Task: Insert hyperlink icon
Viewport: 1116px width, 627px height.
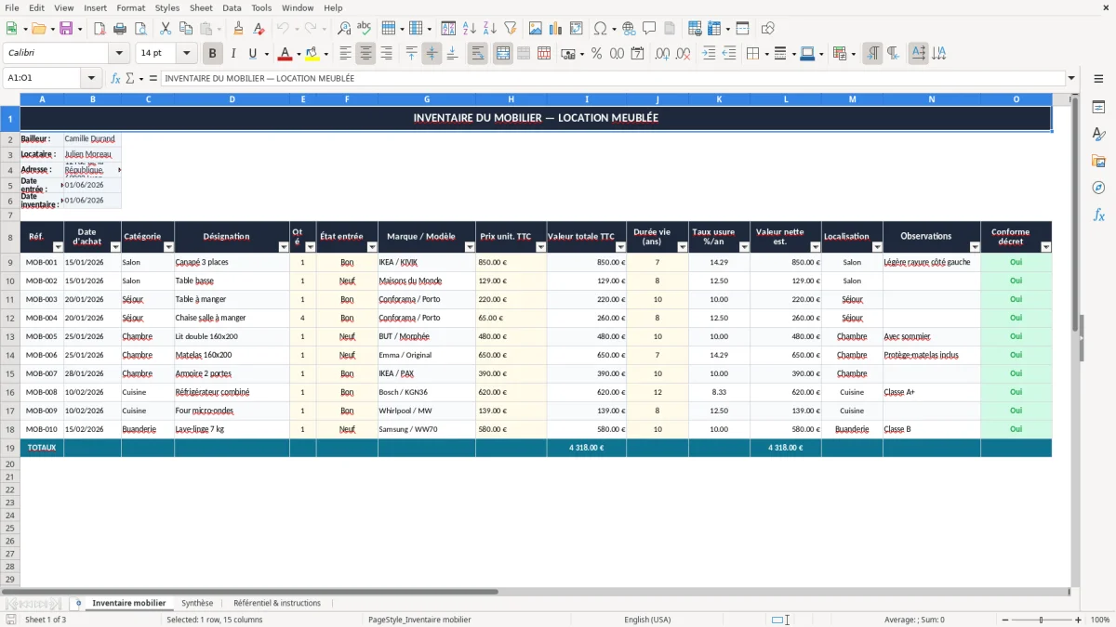Action: [x=629, y=29]
